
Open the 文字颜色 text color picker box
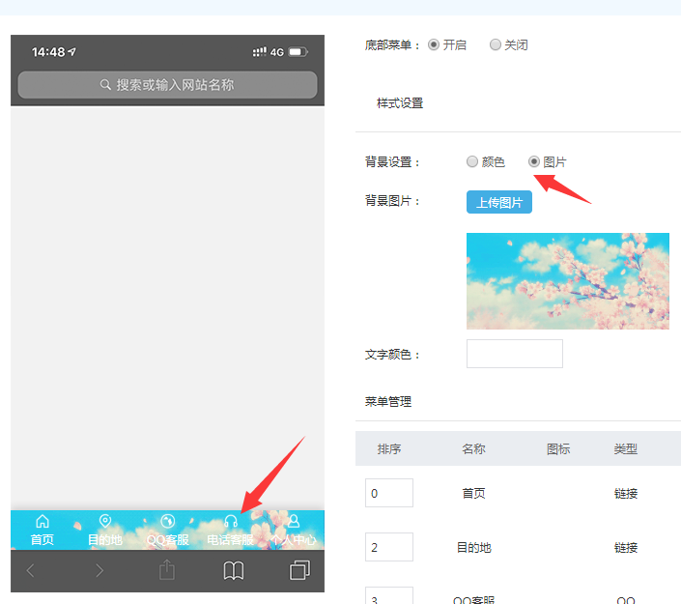pos(514,354)
